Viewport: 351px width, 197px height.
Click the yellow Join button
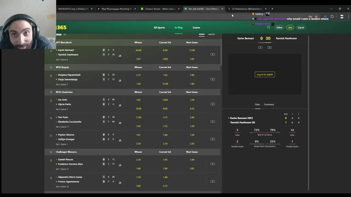point(290,27)
